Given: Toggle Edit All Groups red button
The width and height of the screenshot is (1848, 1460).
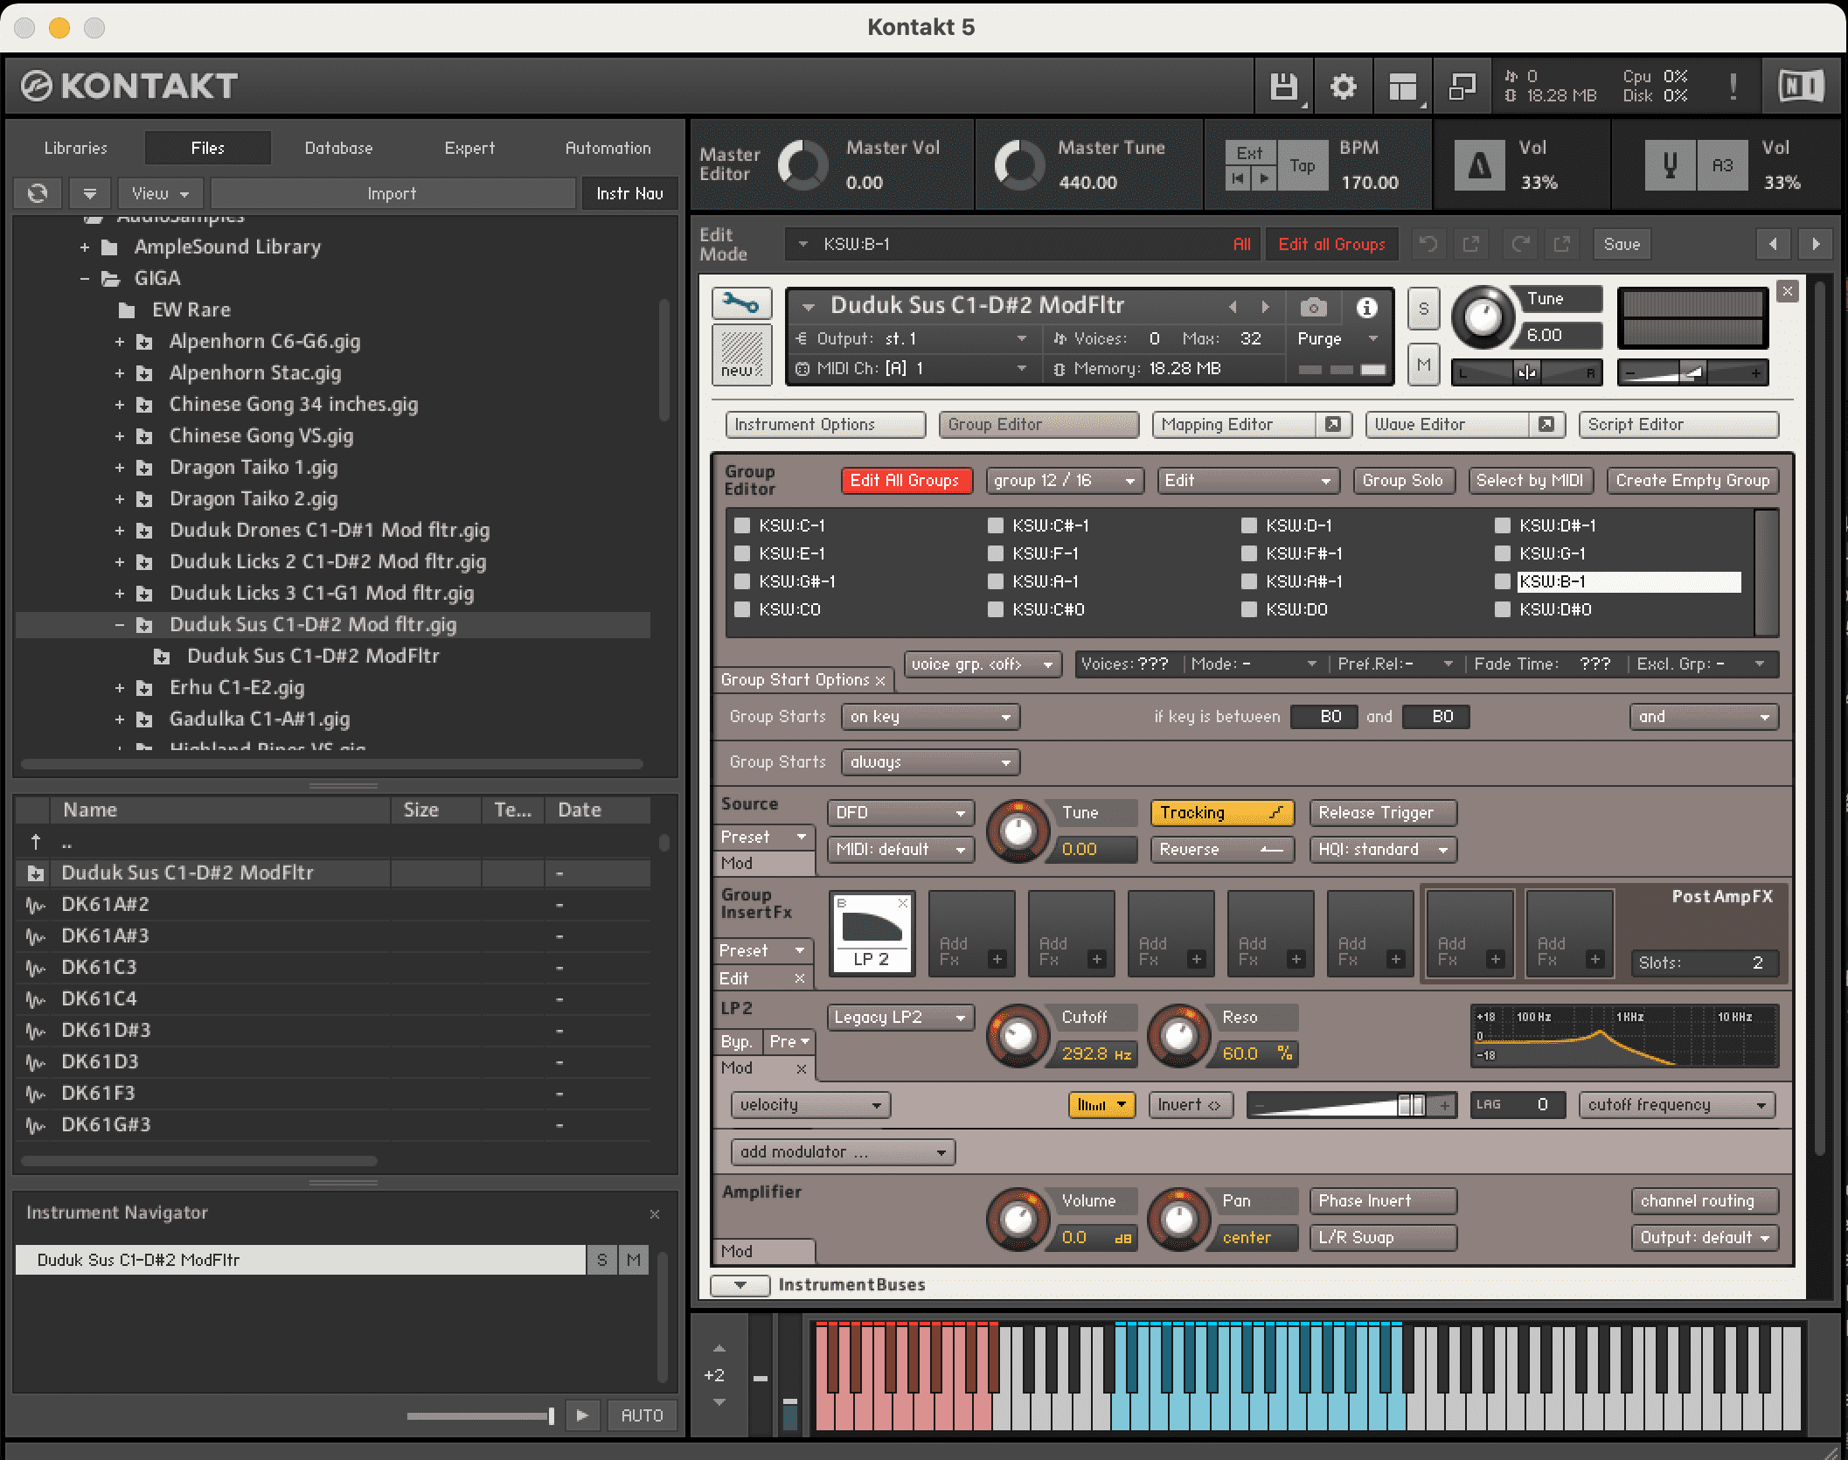Looking at the screenshot, I should (905, 480).
